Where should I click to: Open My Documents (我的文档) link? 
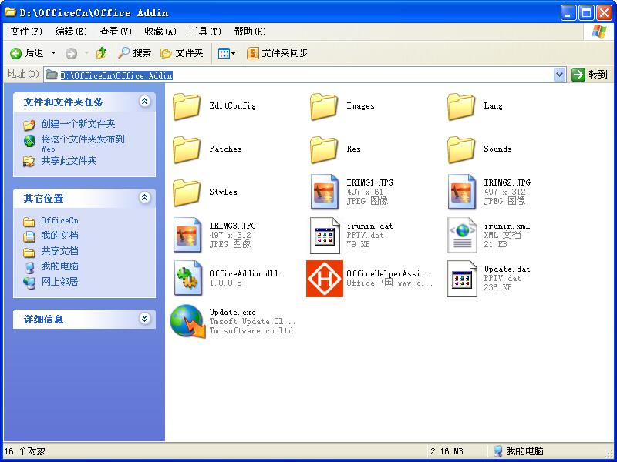(60, 236)
